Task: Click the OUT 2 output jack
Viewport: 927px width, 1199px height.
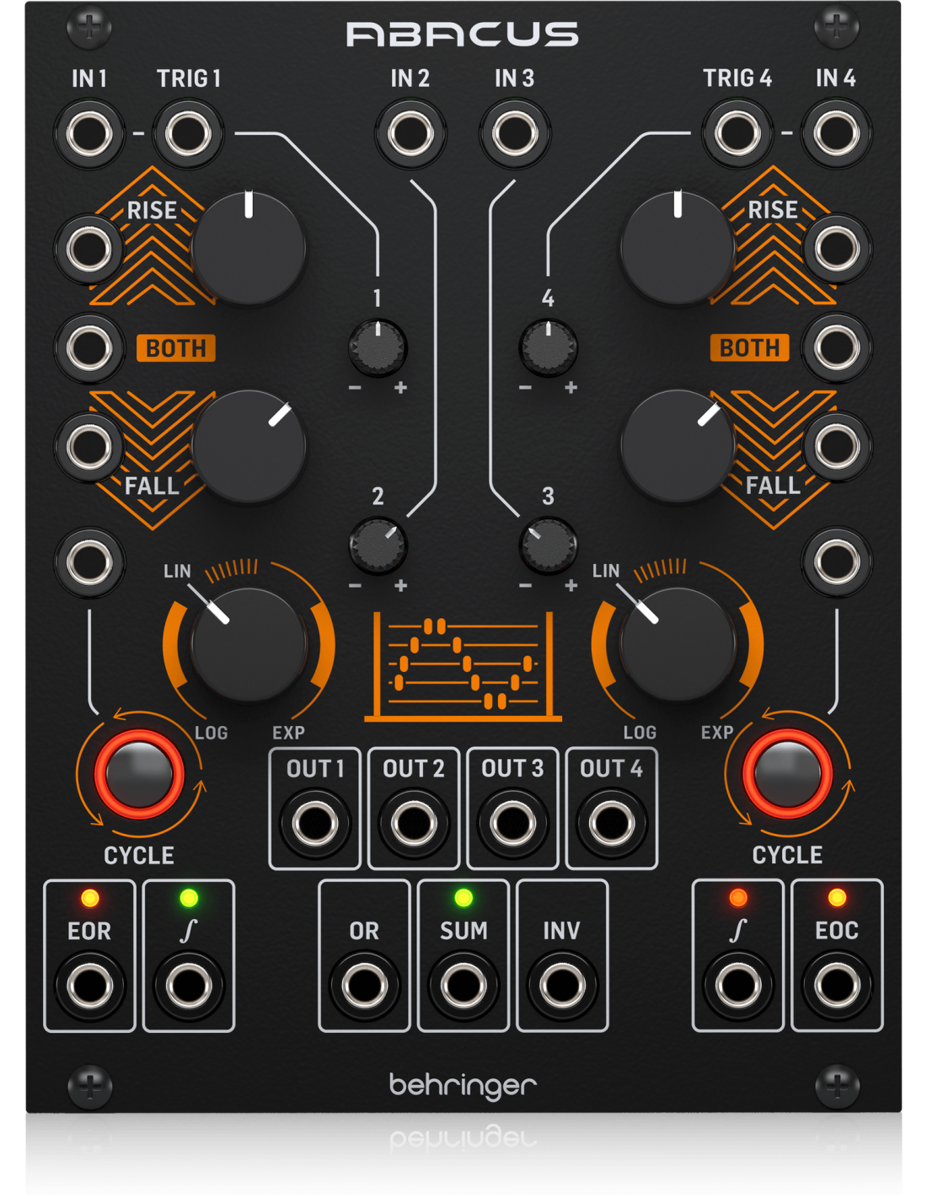Action: pyautogui.click(x=414, y=823)
